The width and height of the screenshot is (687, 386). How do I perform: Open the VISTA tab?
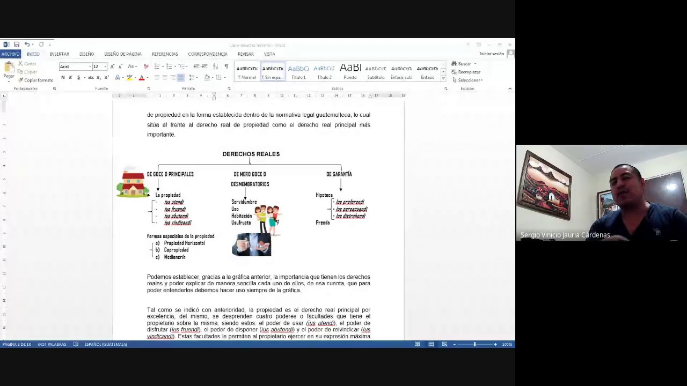[x=269, y=54]
